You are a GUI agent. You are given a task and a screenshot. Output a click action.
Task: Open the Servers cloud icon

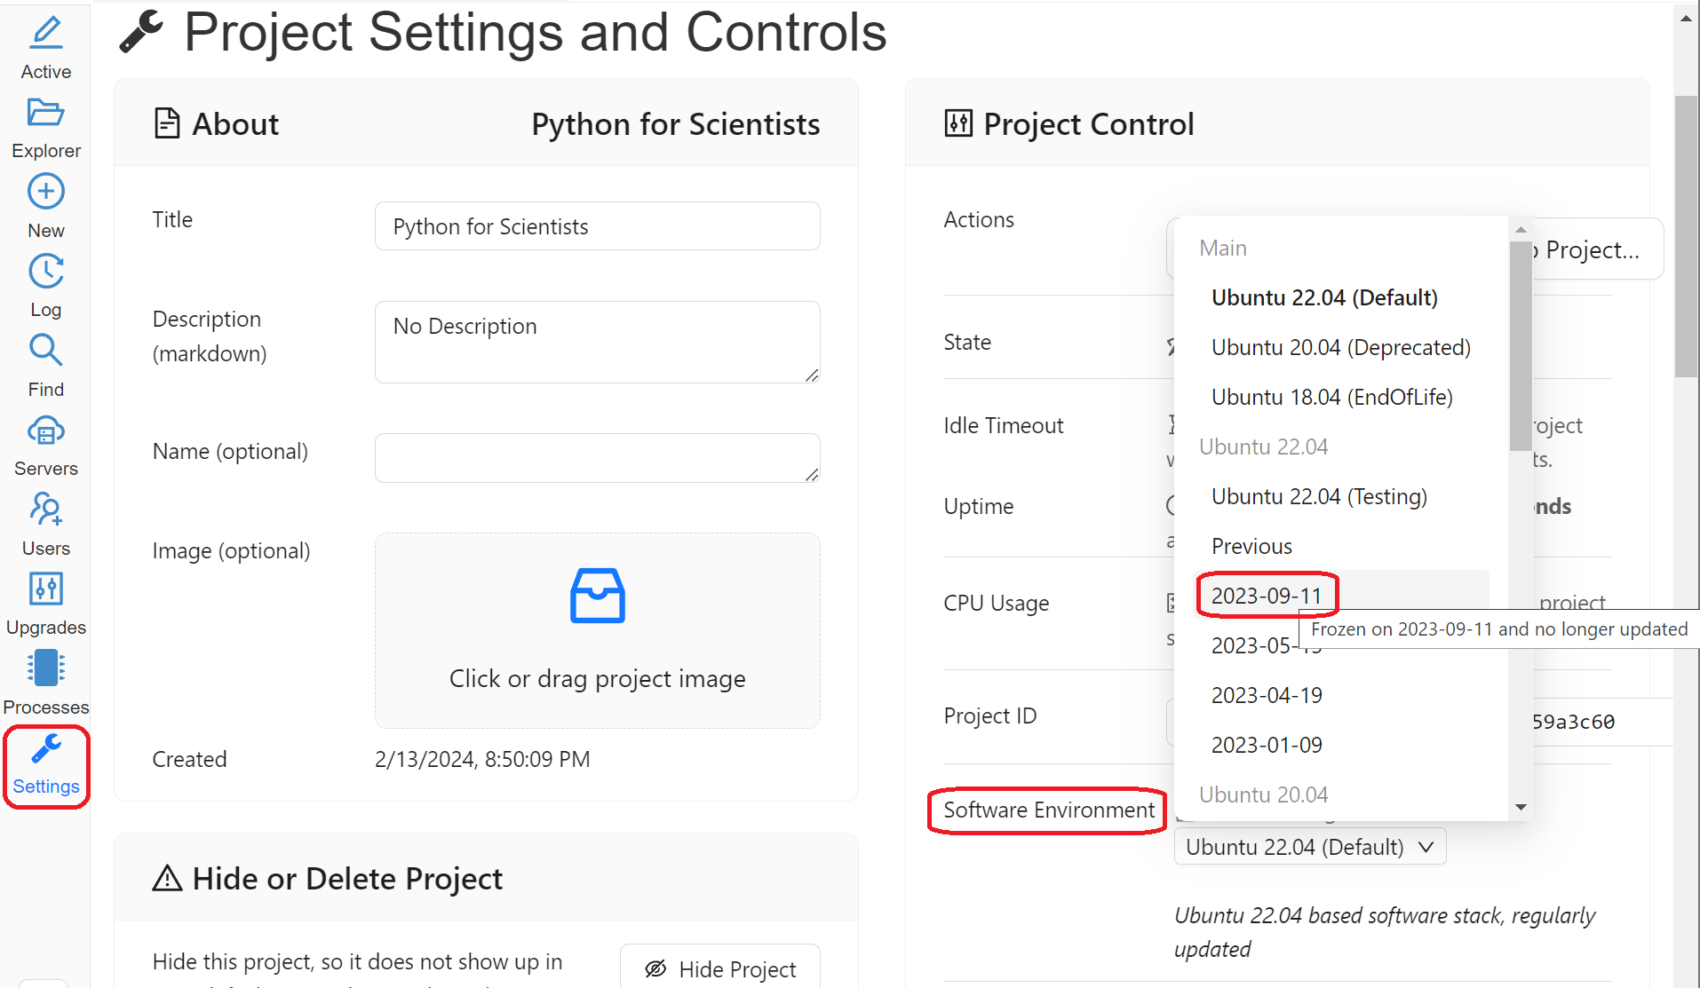[x=46, y=431]
